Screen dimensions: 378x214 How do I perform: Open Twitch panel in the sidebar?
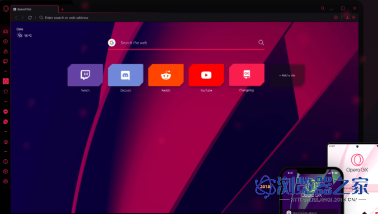pos(6,61)
